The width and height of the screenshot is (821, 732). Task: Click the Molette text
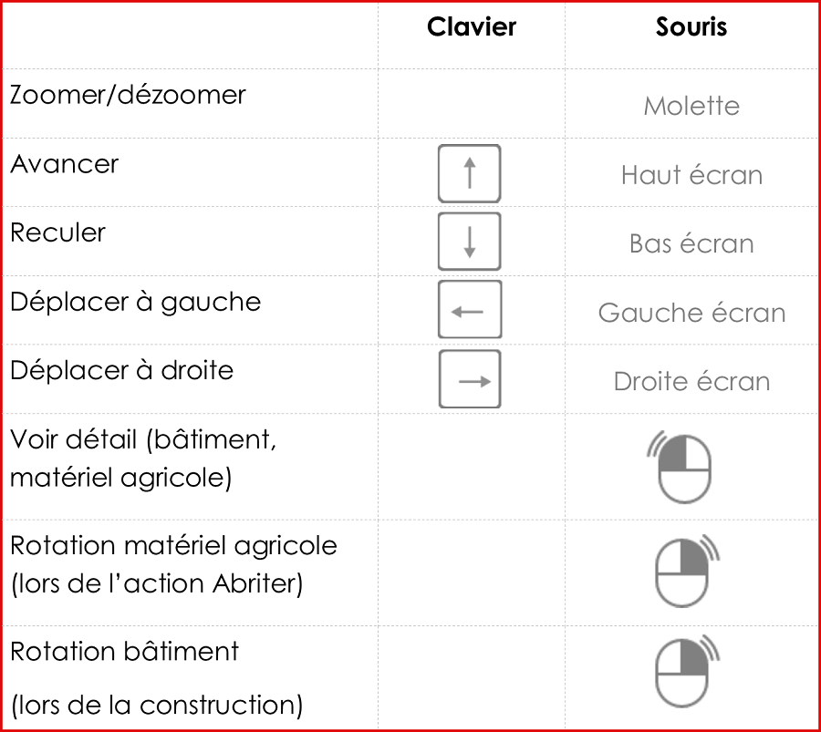(691, 107)
